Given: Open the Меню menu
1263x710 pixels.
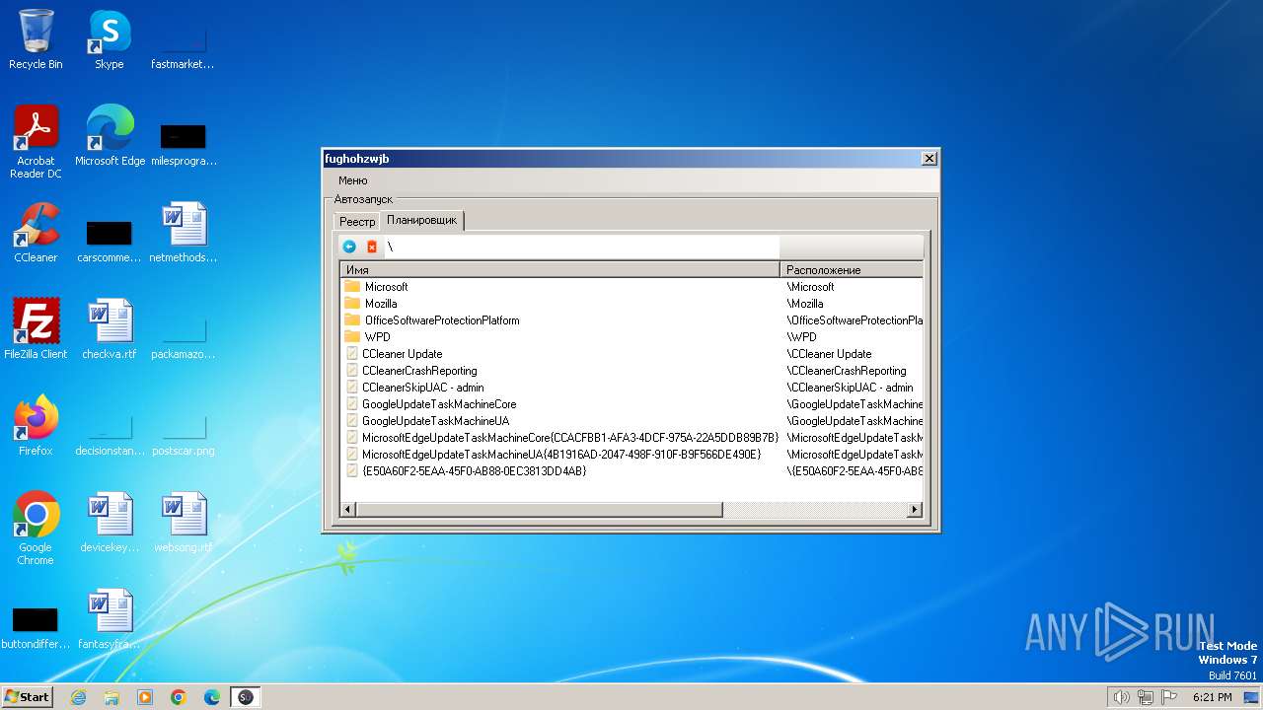Looking at the screenshot, I should 352,180.
